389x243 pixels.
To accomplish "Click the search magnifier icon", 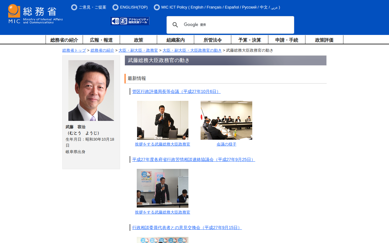I will (x=175, y=25).
